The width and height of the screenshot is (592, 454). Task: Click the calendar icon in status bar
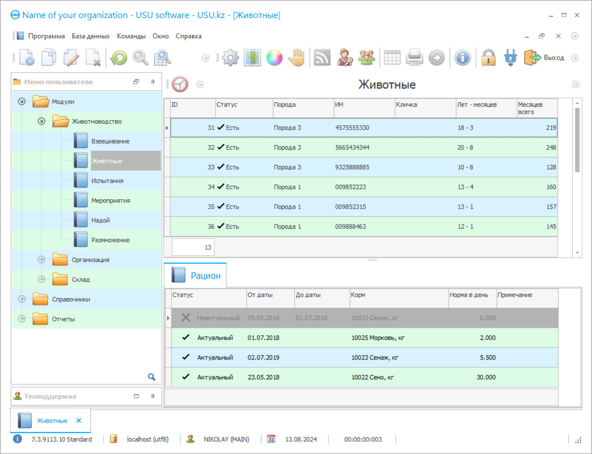point(271,439)
